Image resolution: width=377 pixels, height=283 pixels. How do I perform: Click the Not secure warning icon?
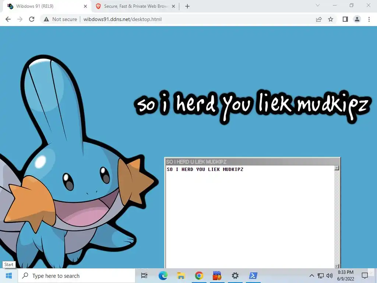46,19
